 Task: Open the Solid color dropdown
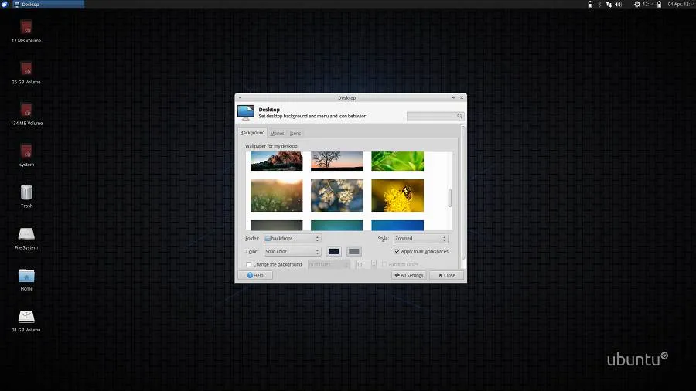(x=292, y=251)
